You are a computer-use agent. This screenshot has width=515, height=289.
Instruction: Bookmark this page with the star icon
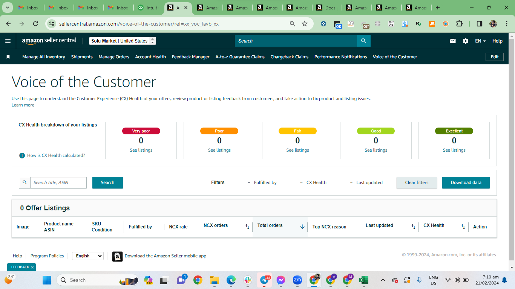(x=305, y=24)
